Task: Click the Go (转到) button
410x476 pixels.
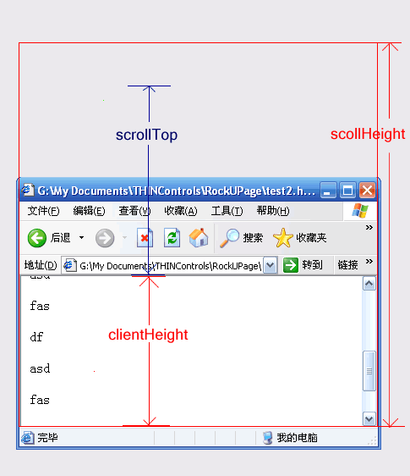Action: (303, 265)
